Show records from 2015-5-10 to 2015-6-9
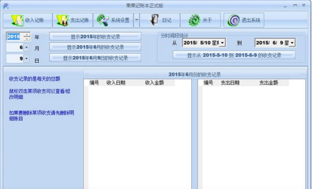314x189 pixels. click(x=234, y=55)
